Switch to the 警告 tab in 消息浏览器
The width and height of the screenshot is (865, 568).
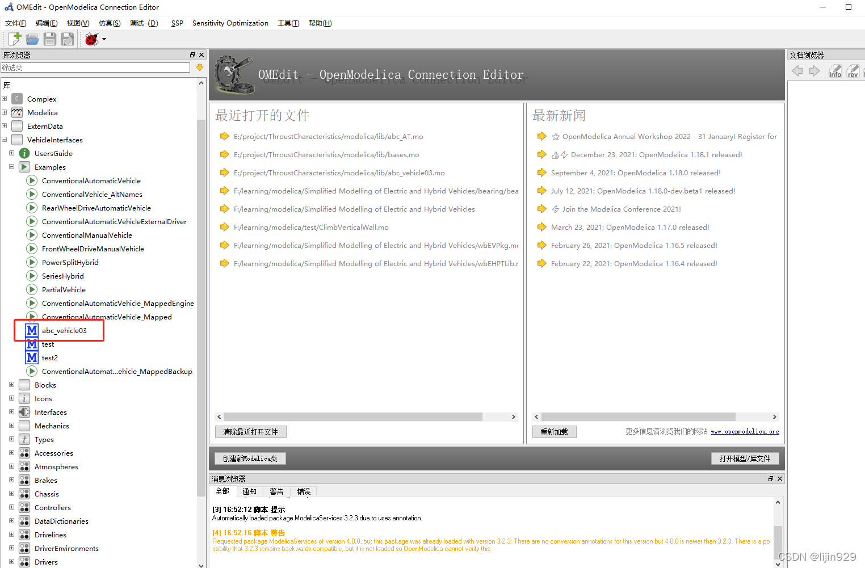[x=276, y=491]
